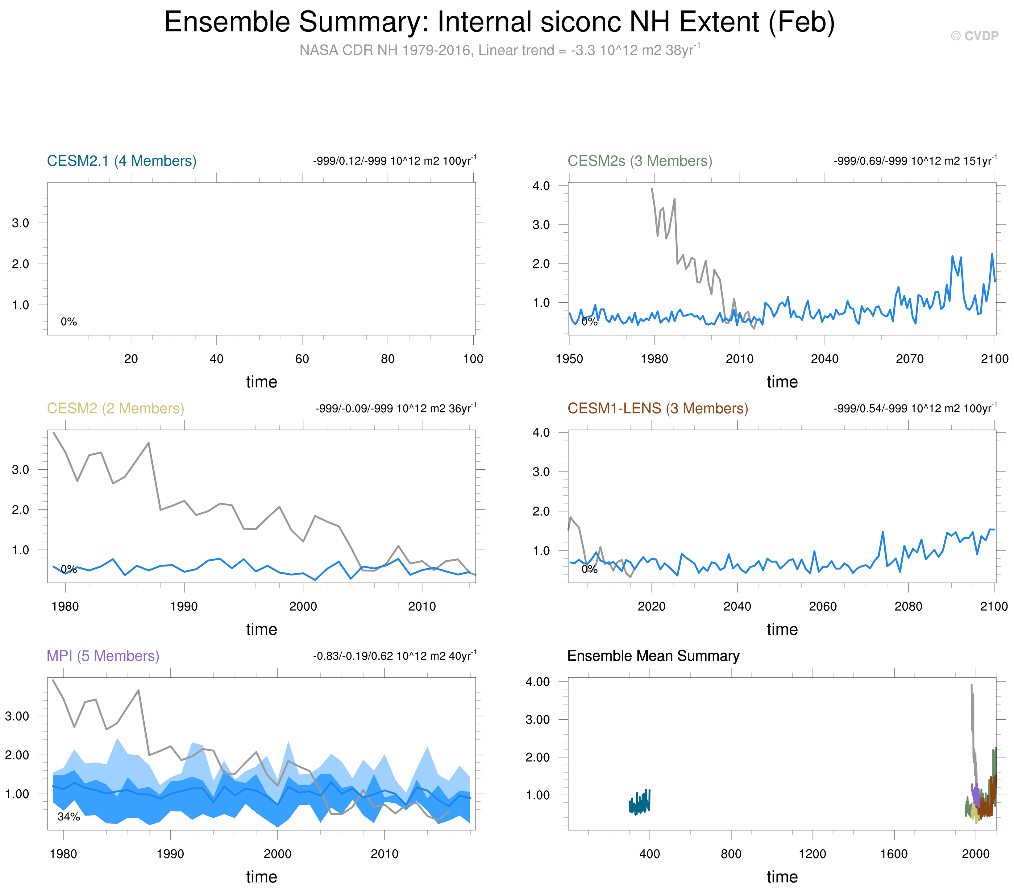Click the 0% label in CESM2.1 plot
The height and width of the screenshot is (893, 1014).
point(69,322)
